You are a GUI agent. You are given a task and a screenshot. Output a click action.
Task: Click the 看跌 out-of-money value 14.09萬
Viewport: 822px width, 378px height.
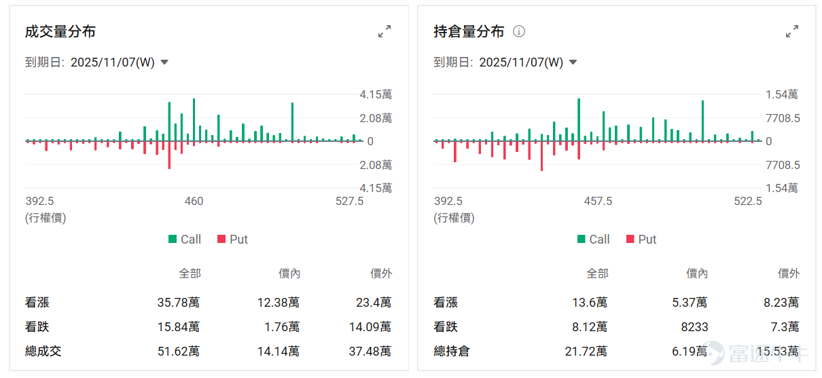point(370,327)
